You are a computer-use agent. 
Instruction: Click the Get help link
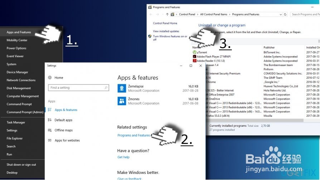(123, 157)
